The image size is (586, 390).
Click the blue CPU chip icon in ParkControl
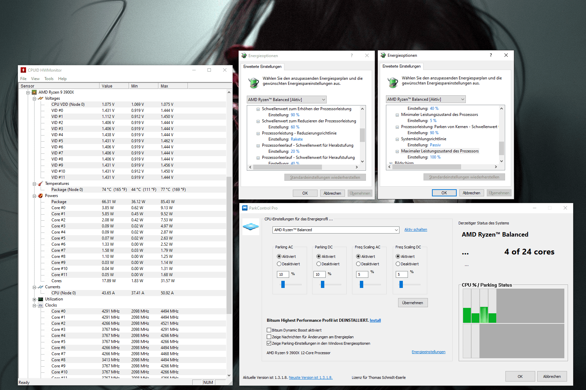pos(251,227)
